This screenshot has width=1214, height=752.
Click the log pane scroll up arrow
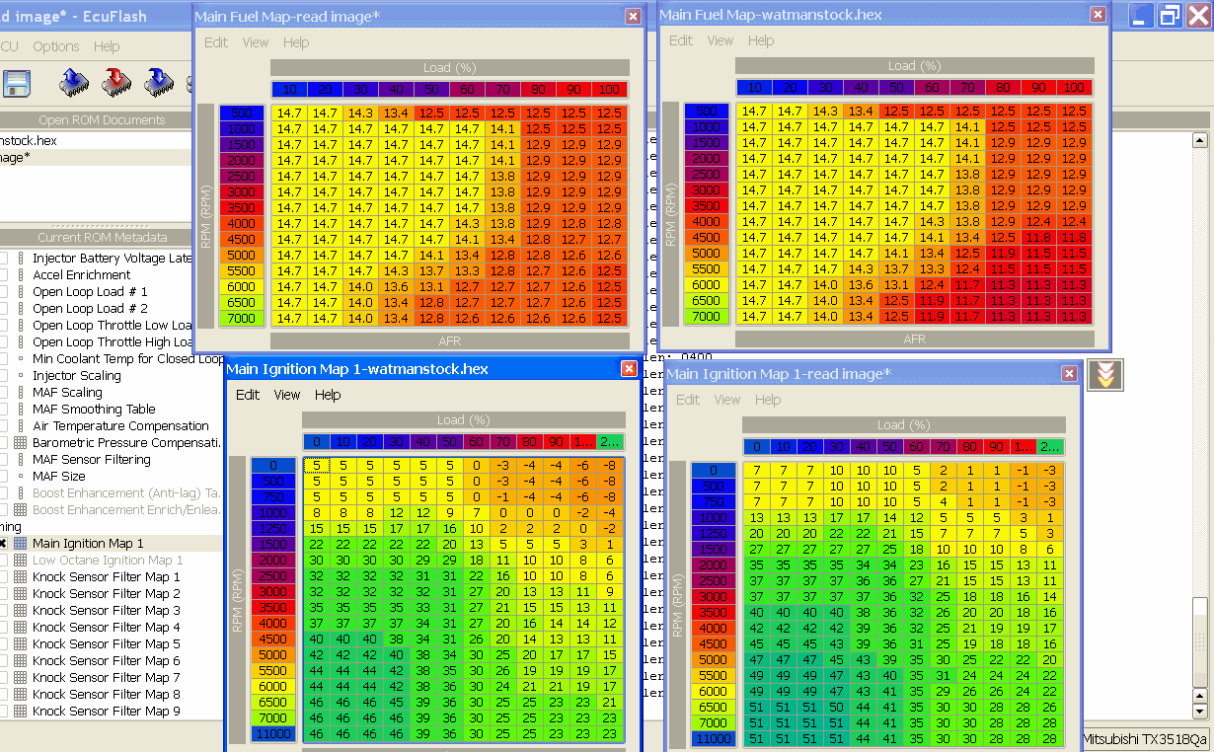click(x=1200, y=140)
